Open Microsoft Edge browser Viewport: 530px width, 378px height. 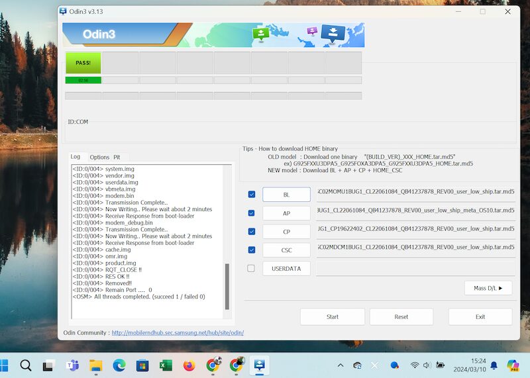pos(119,365)
